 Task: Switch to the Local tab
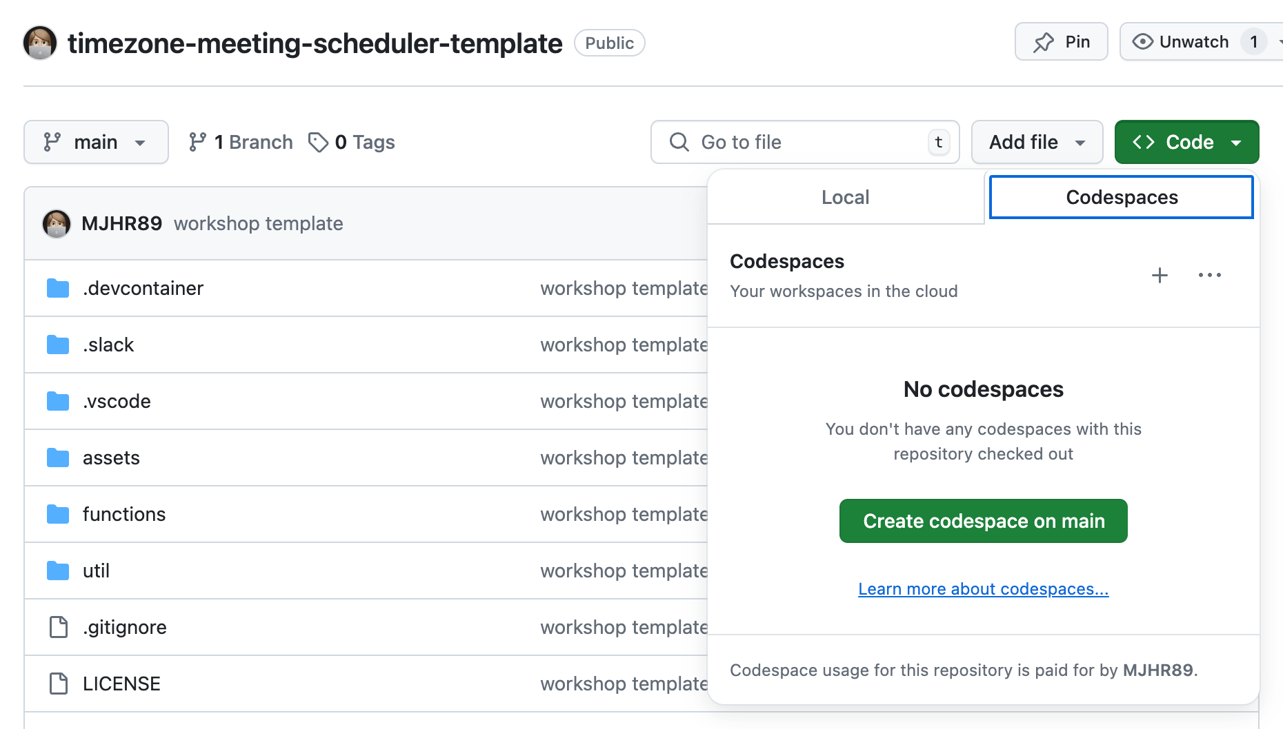coord(845,197)
